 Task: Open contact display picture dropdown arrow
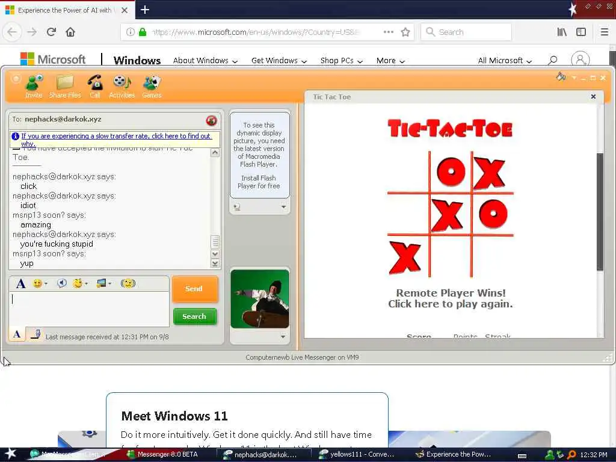pos(284,207)
